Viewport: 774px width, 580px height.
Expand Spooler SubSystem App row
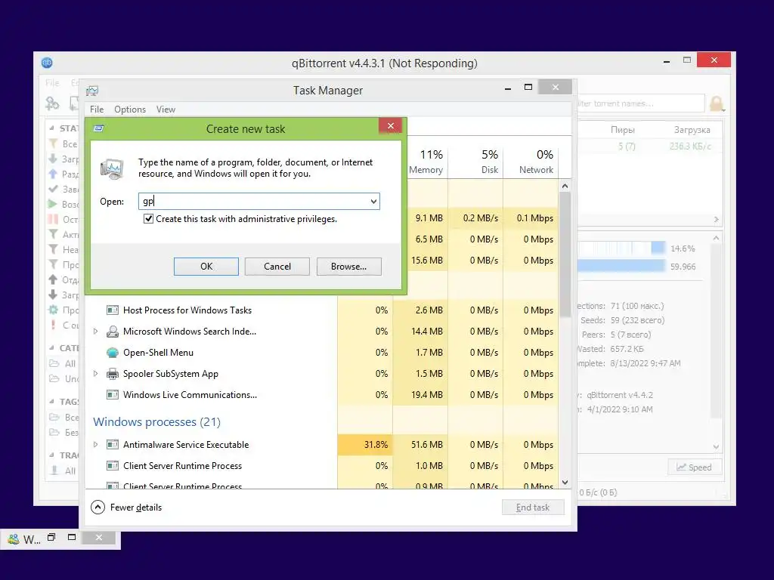pos(96,374)
